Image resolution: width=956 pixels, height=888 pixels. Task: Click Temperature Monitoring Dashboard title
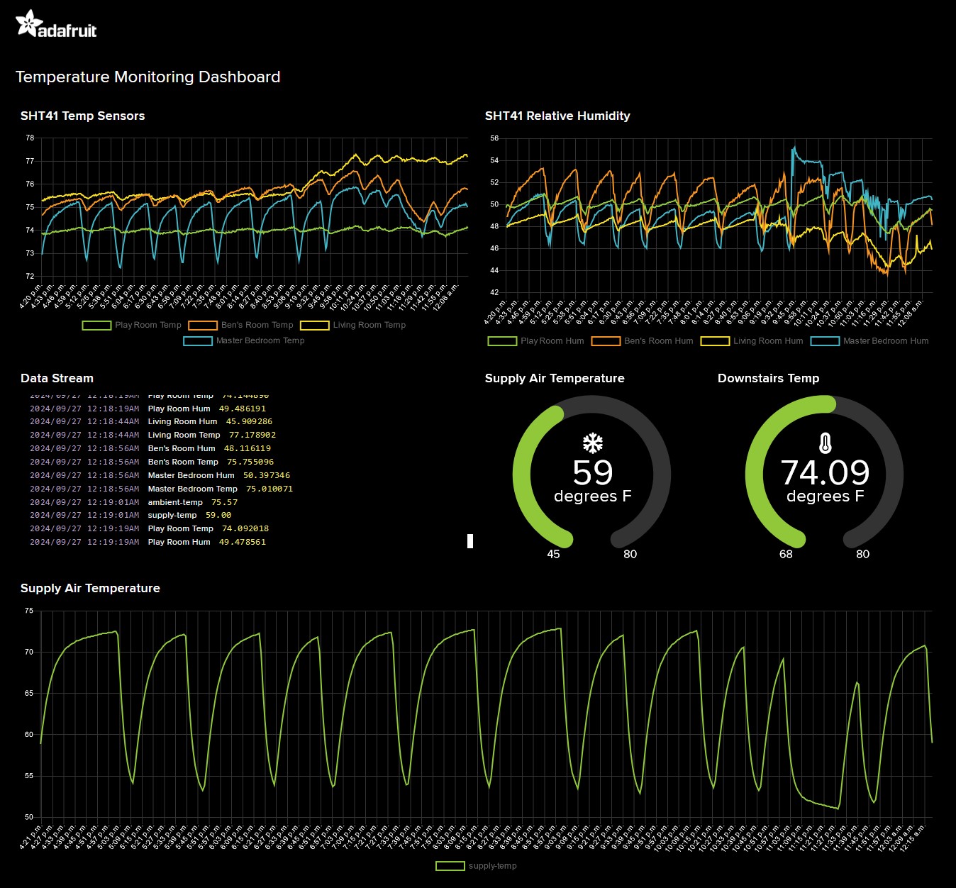click(148, 77)
